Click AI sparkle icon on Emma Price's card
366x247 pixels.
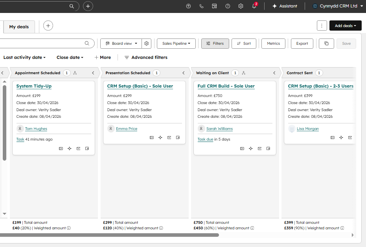[x=160, y=137]
